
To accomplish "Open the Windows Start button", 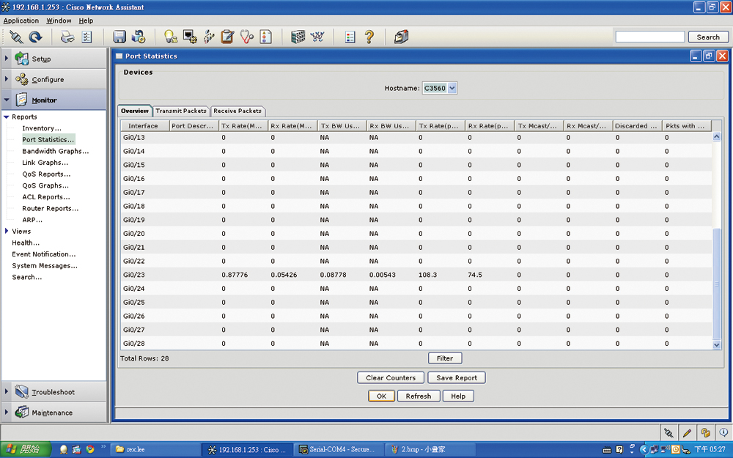I will (x=25, y=450).
